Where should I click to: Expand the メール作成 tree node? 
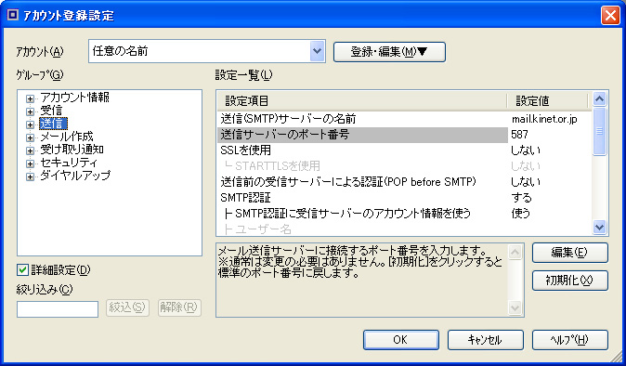click(x=30, y=137)
